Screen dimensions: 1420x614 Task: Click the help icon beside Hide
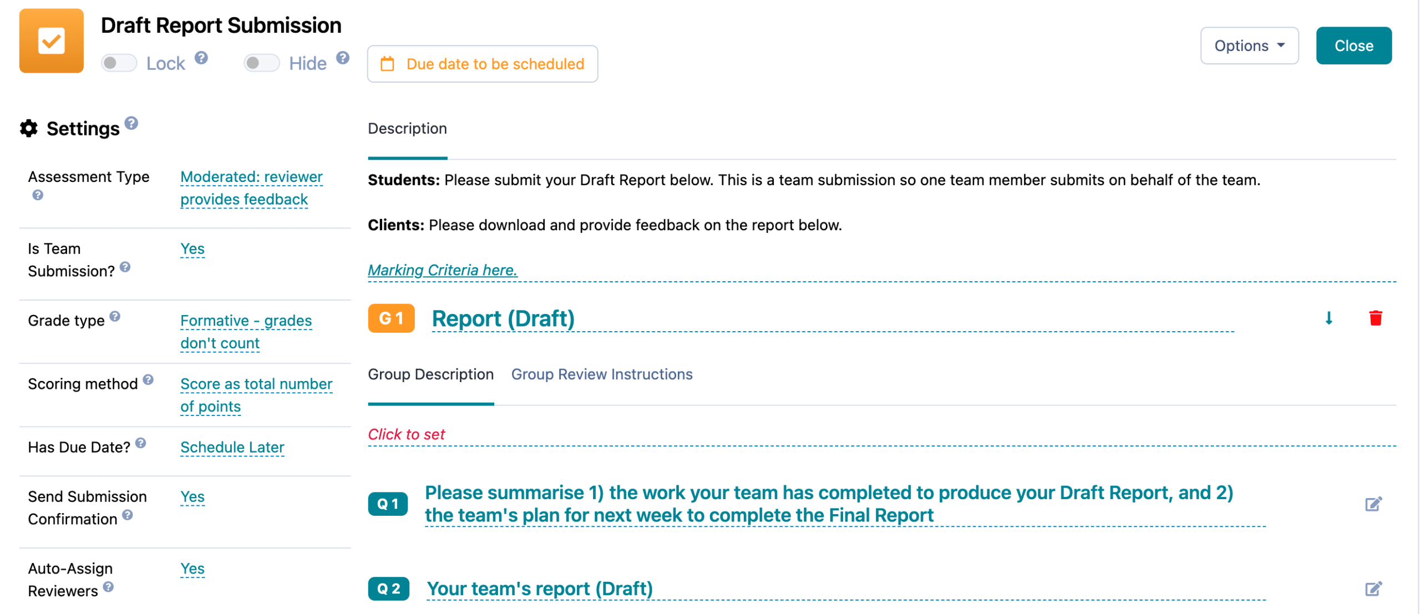click(x=343, y=58)
